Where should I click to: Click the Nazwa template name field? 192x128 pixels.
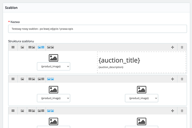[98, 29]
